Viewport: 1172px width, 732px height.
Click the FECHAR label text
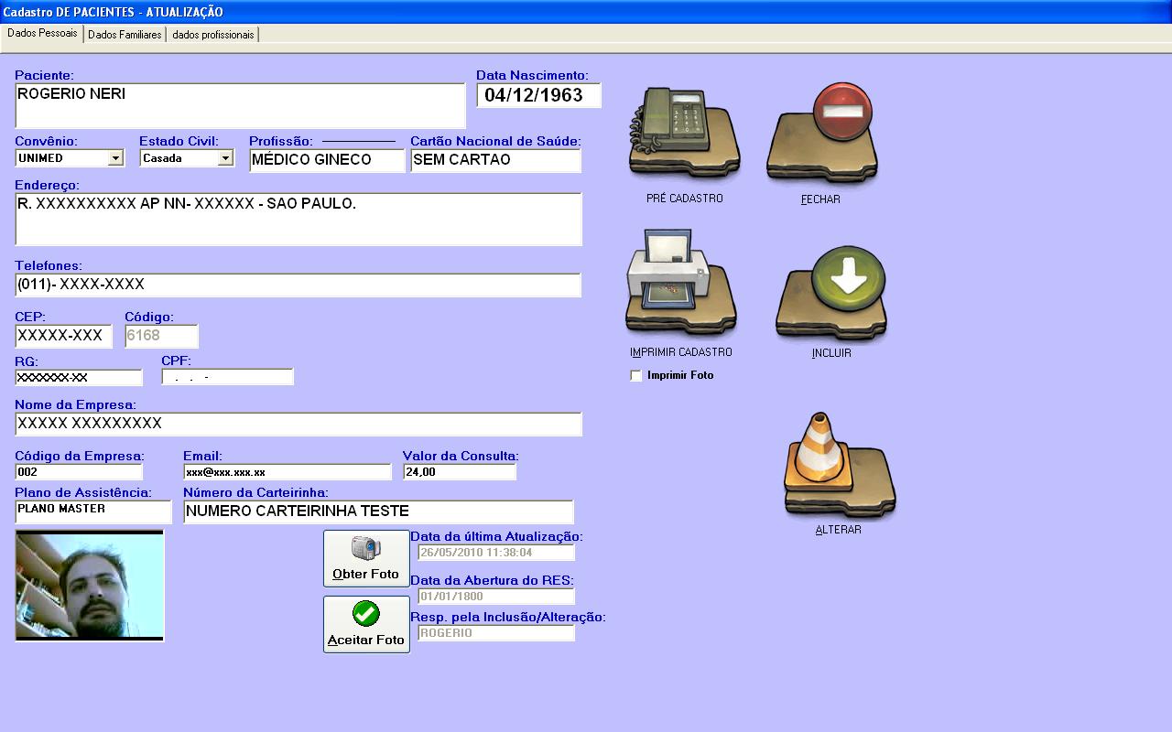(820, 199)
